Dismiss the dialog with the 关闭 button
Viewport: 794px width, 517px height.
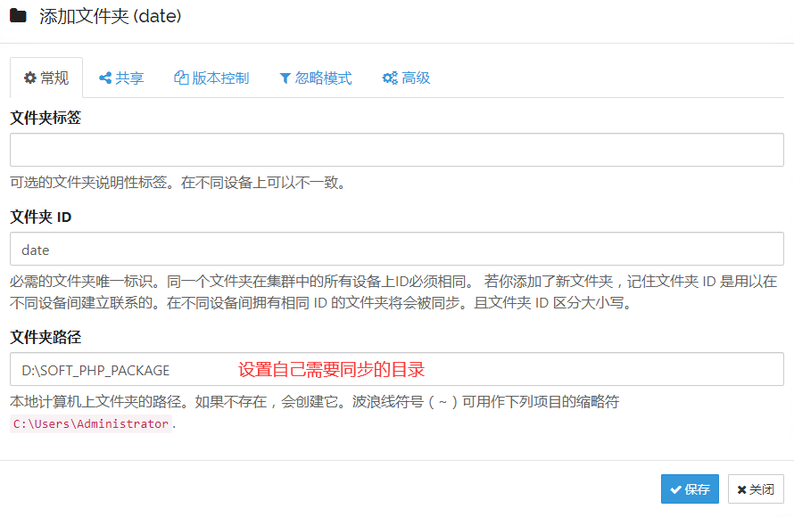tap(756, 489)
